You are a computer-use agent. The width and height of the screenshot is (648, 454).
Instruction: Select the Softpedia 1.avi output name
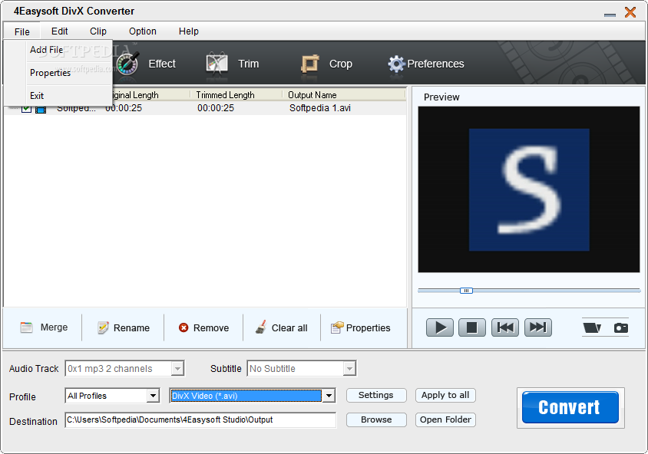click(x=320, y=108)
